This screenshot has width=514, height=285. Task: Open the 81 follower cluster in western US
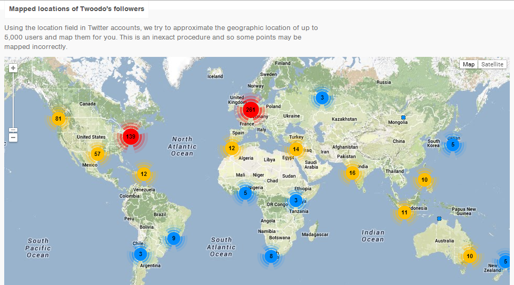[x=58, y=119]
